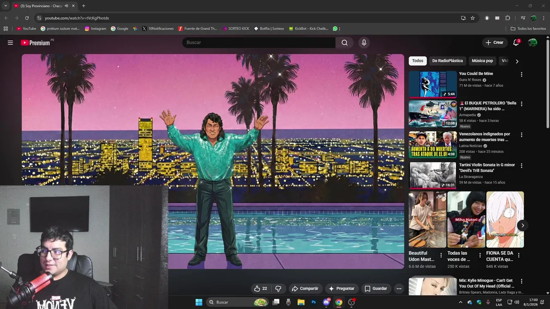
Task: Expand Chrome tab search dropdown arrow
Action: tap(6, 6)
